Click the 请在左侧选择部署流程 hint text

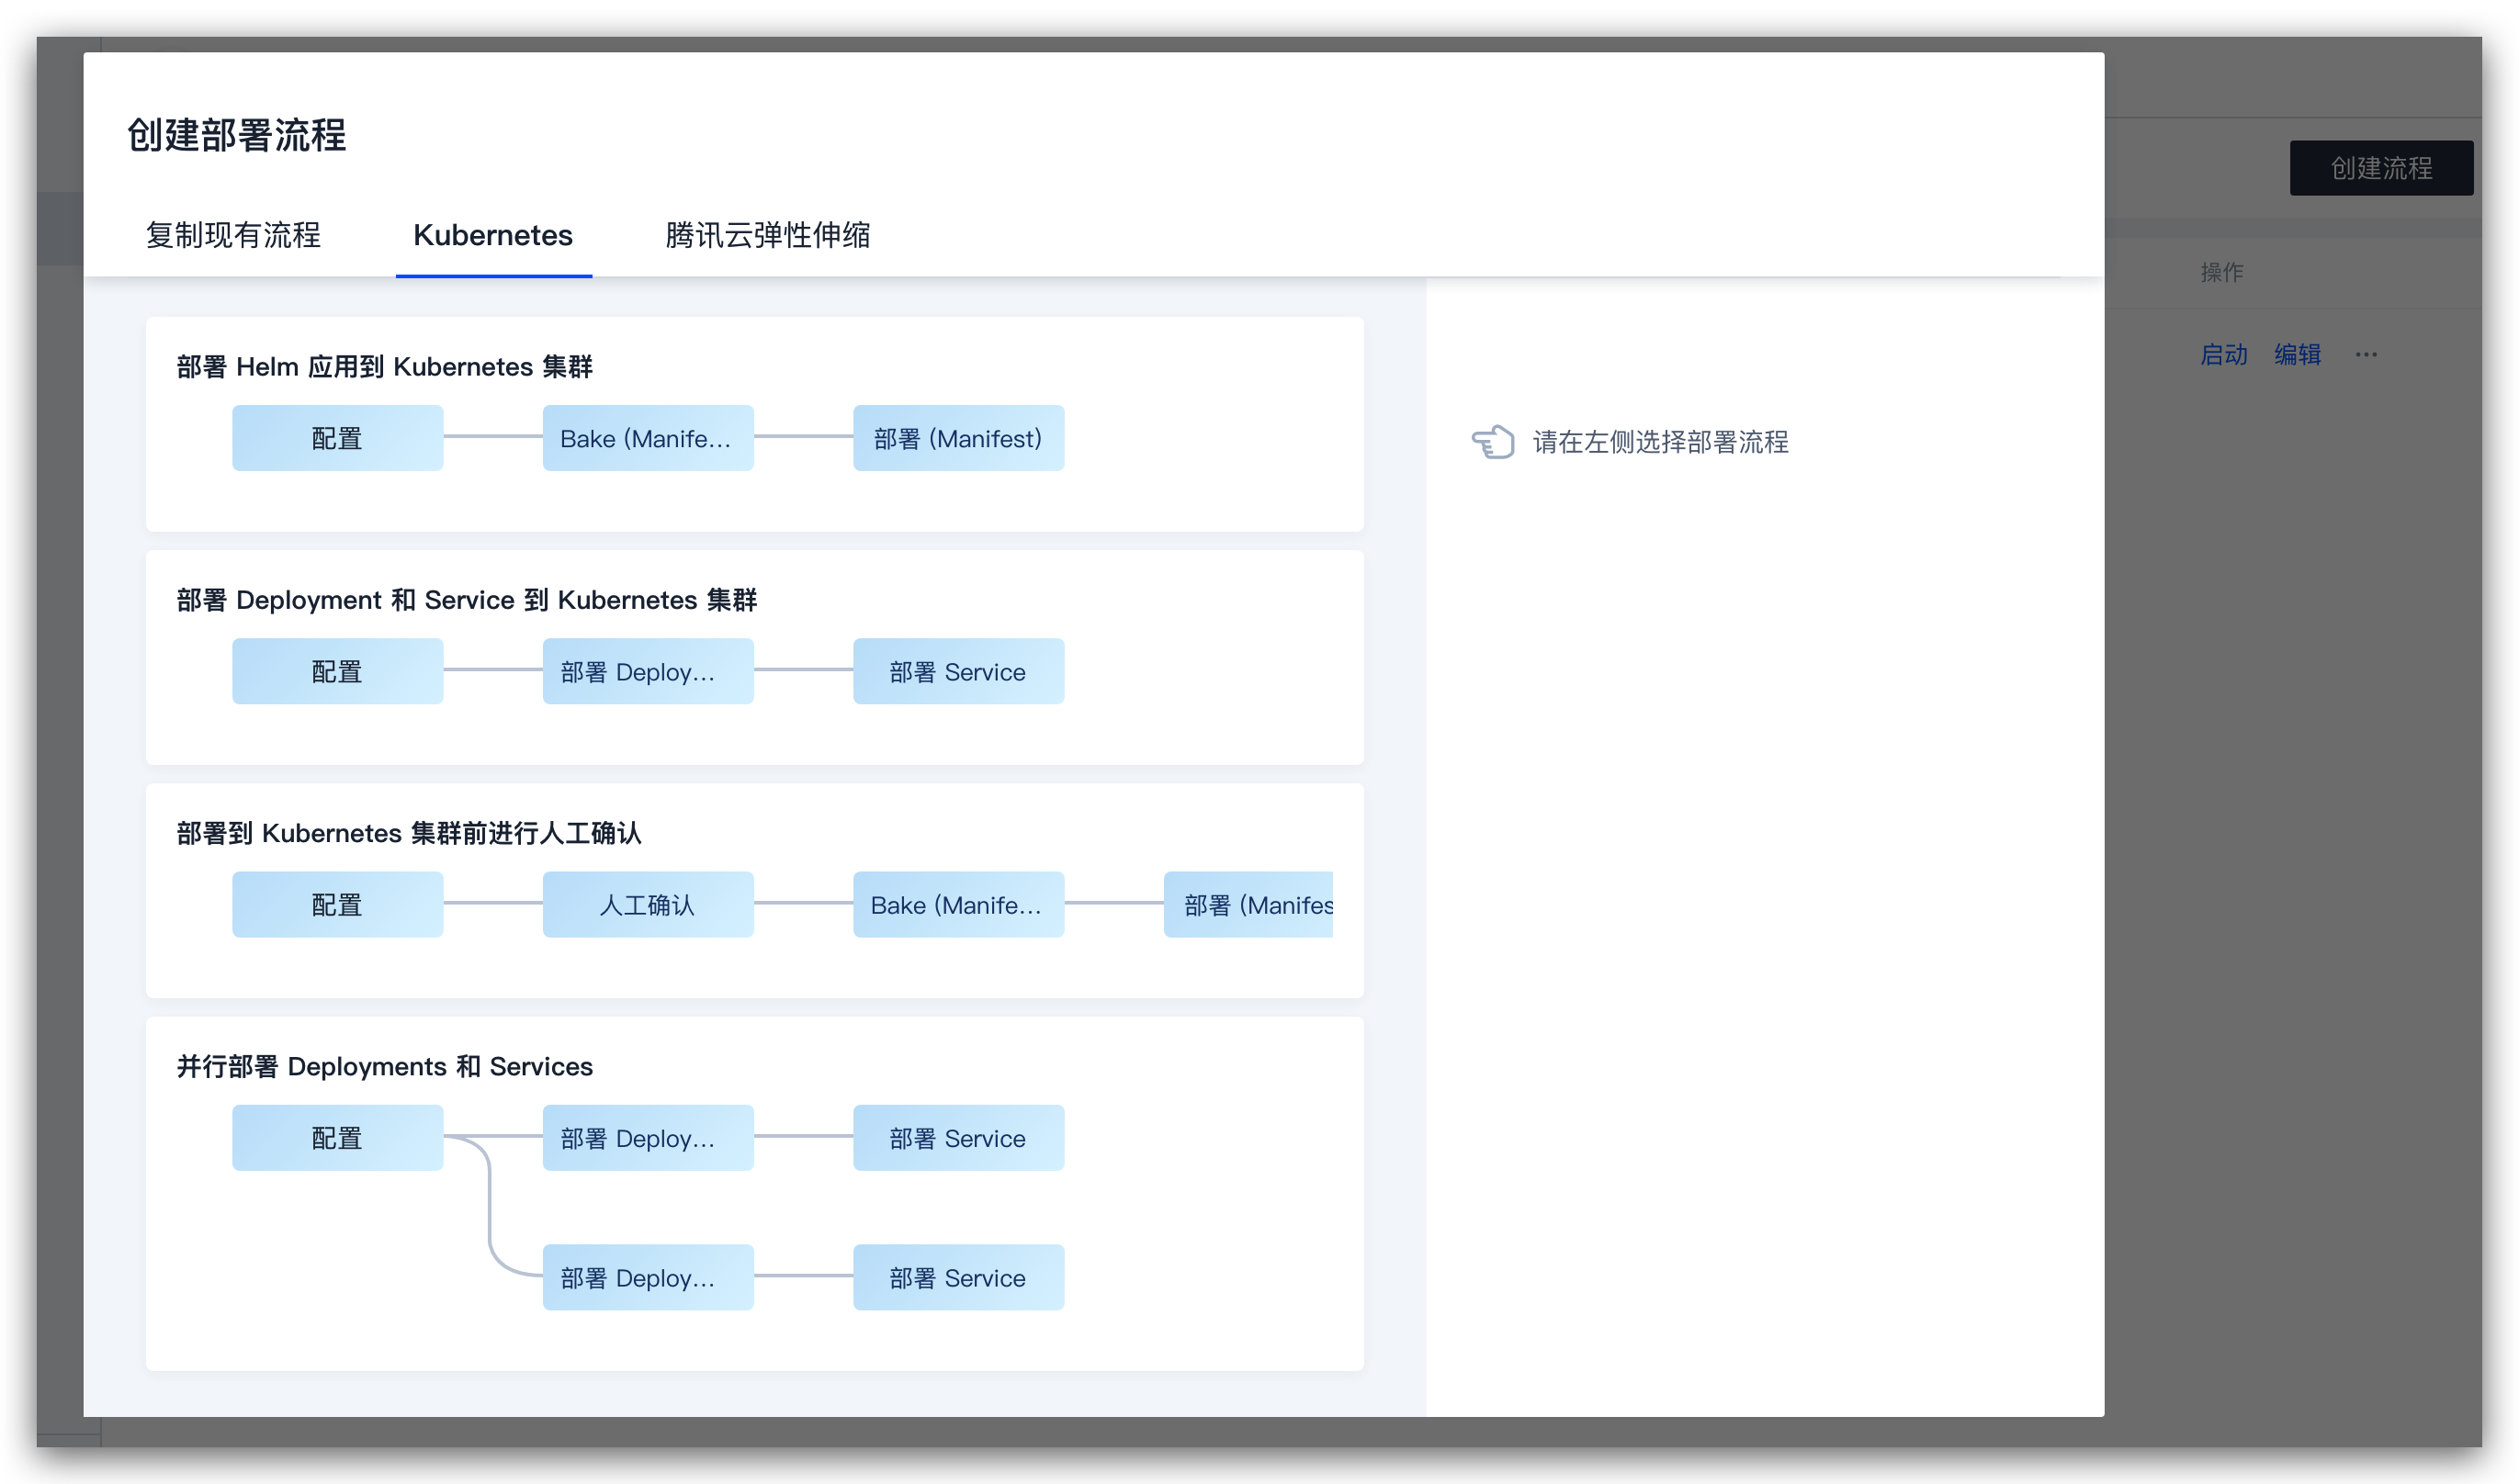pyautogui.click(x=1661, y=442)
